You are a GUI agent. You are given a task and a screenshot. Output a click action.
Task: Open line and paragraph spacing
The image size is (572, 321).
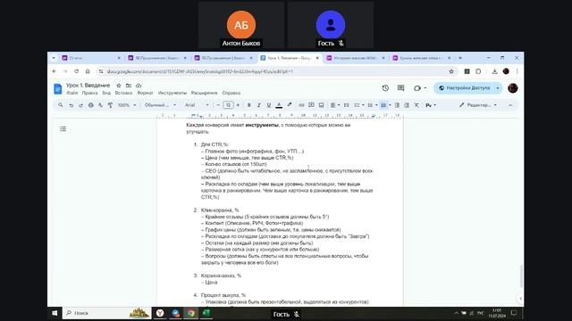coord(346,105)
